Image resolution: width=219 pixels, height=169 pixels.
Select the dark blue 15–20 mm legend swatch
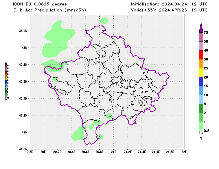[201, 82]
